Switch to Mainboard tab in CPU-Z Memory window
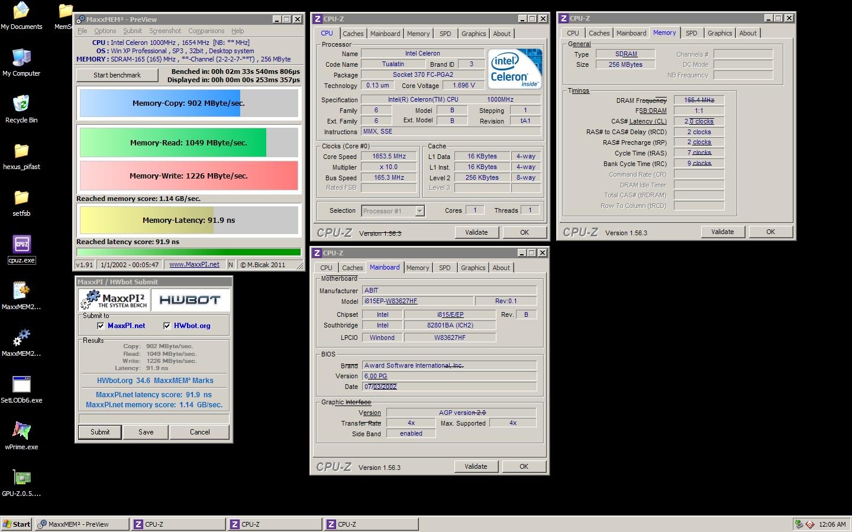Image resolution: width=852 pixels, height=532 pixels. pyautogui.click(x=631, y=33)
